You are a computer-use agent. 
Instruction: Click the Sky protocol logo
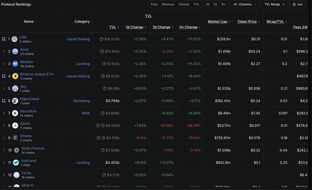coord(15,88)
